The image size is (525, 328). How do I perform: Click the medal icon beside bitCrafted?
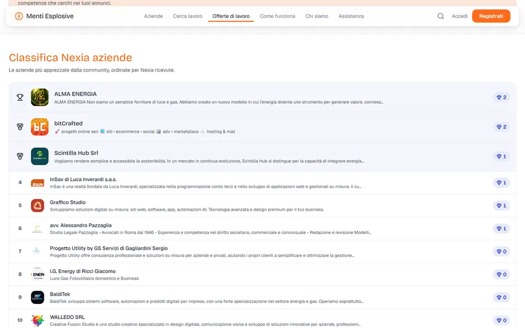20,127
